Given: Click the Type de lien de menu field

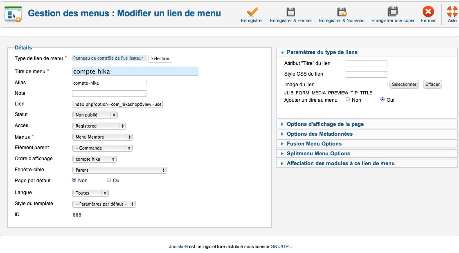Looking at the screenshot, I should pyautogui.click(x=109, y=58).
